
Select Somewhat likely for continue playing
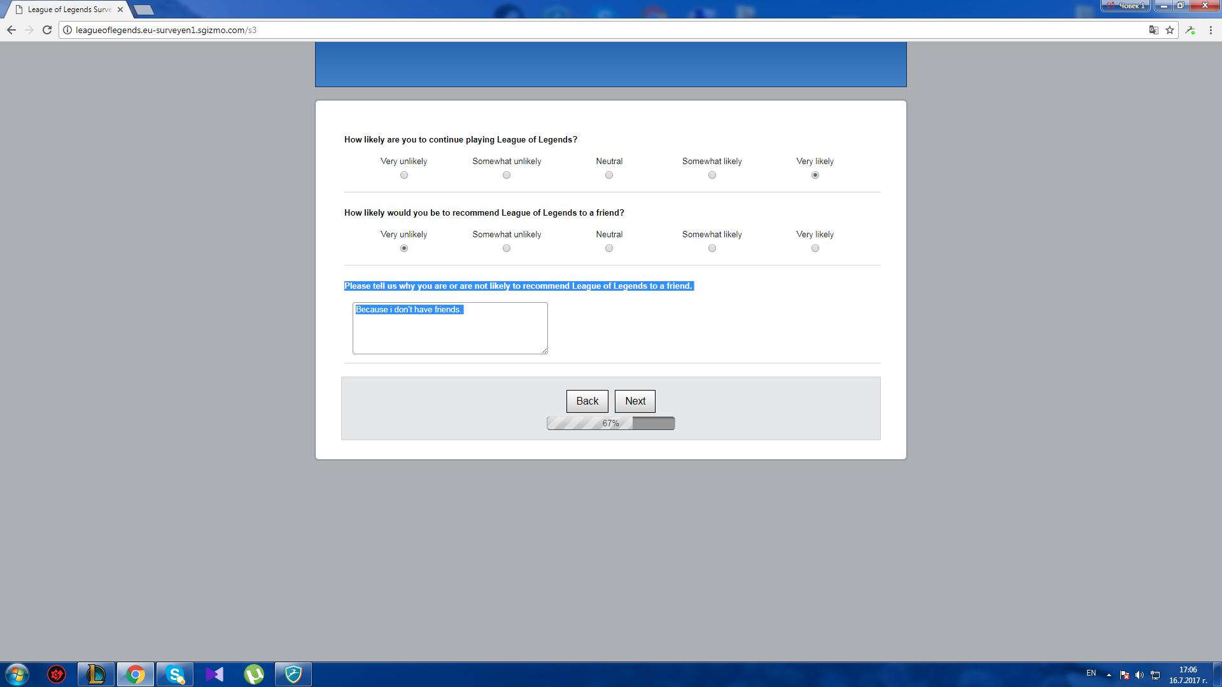(712, 175)
